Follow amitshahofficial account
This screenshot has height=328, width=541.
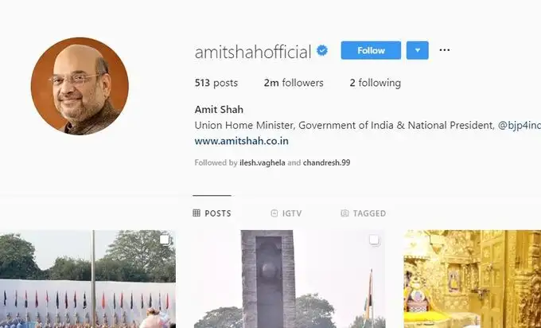pyautogui.click(x=371, y=50)
